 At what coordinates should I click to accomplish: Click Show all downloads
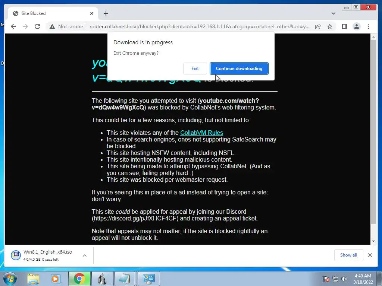[349, 255]
